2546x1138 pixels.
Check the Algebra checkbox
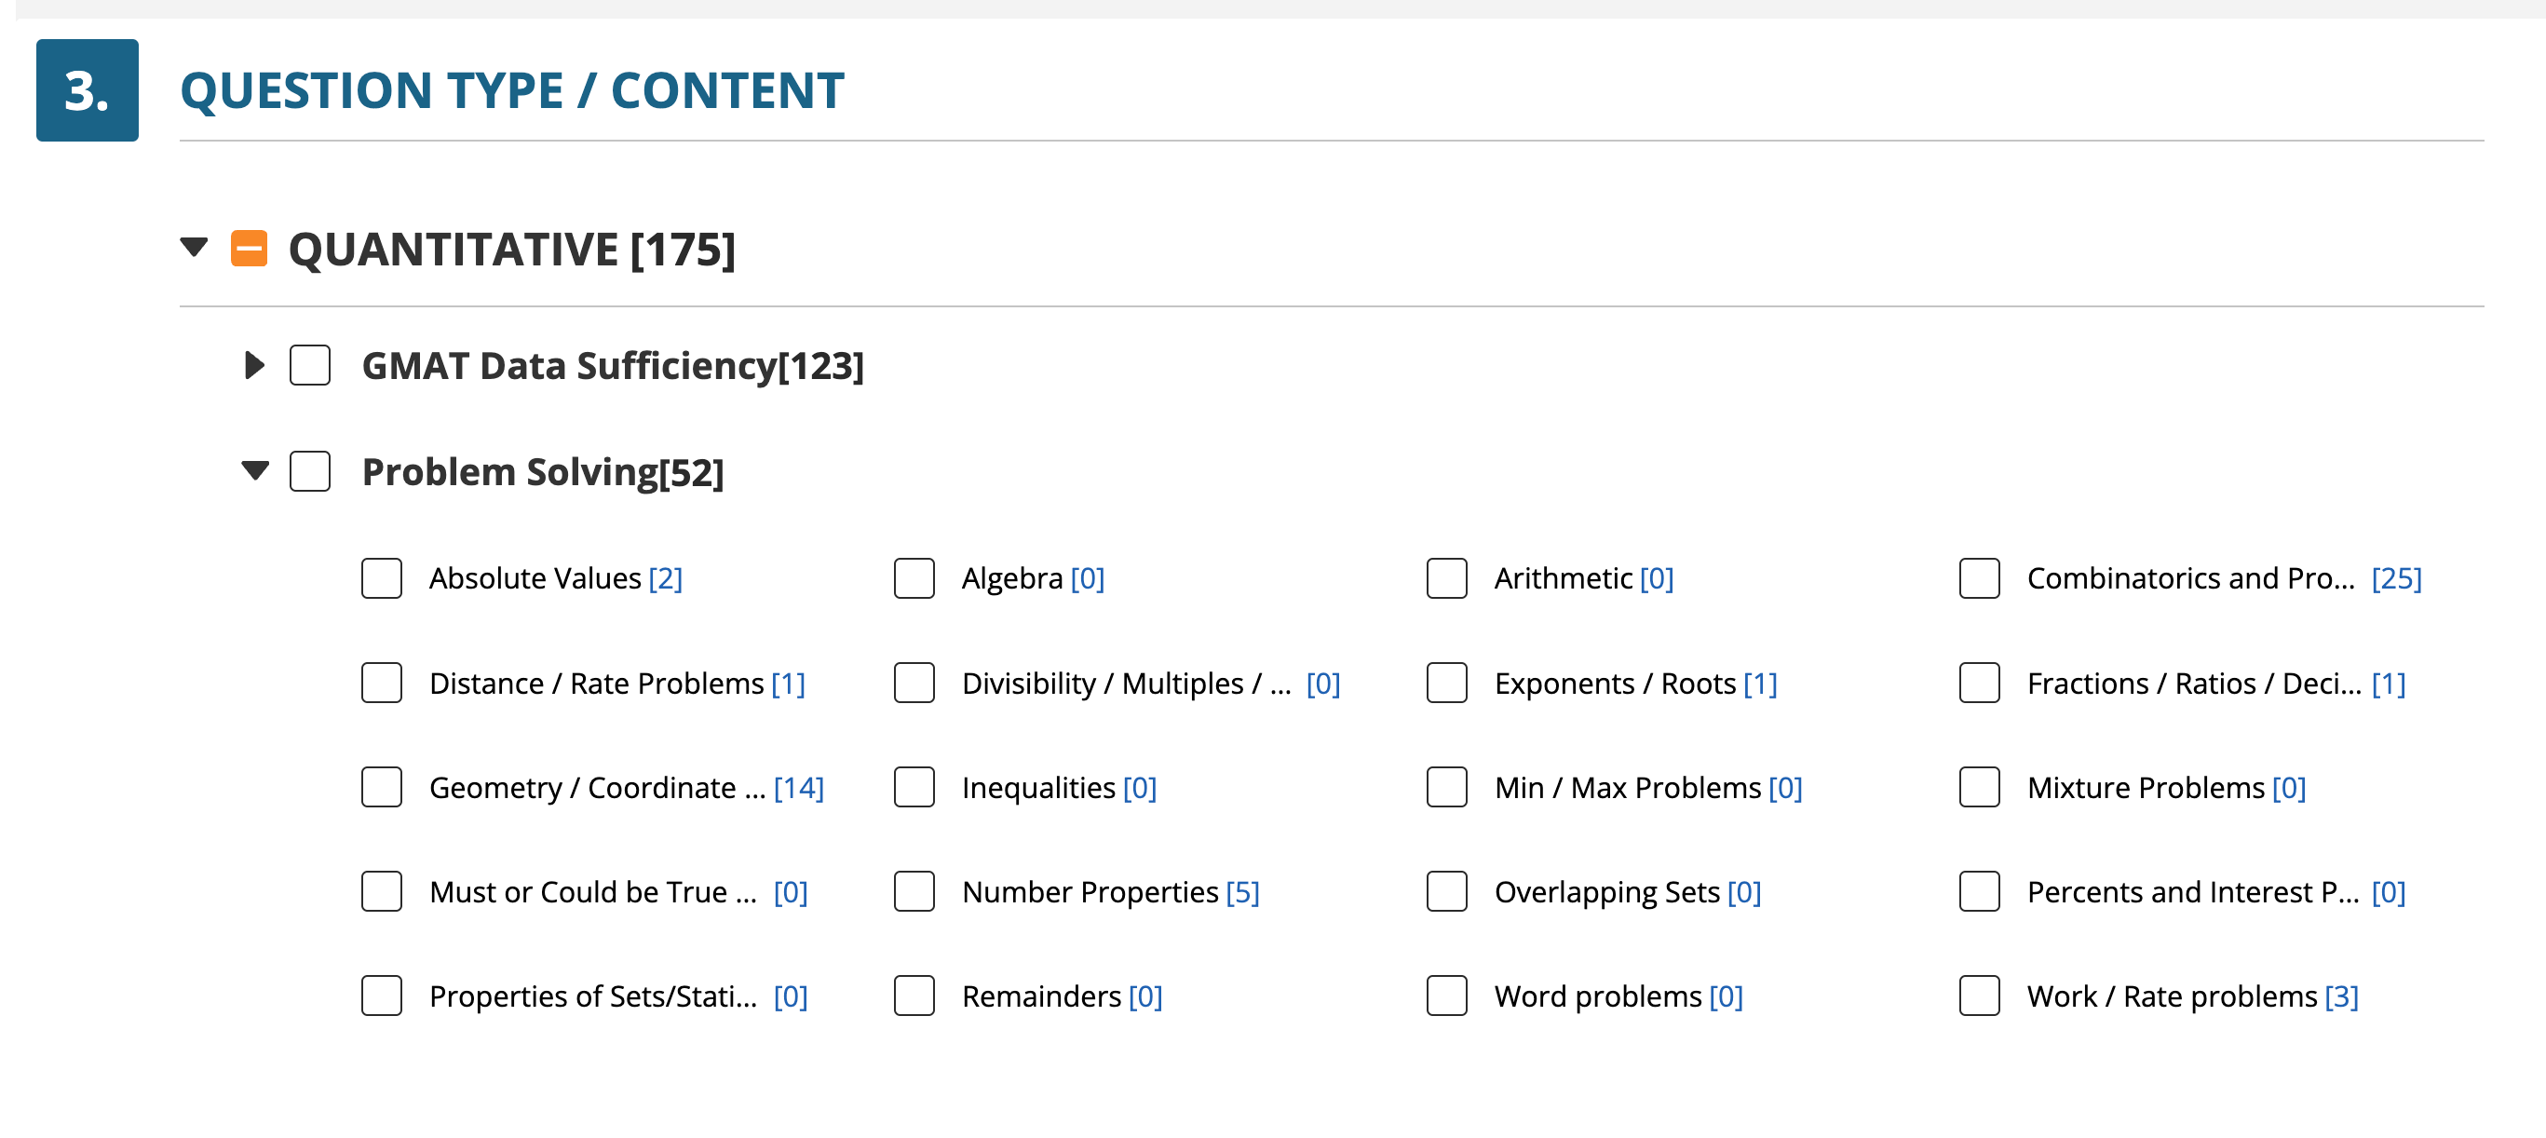tap(914, 579)
